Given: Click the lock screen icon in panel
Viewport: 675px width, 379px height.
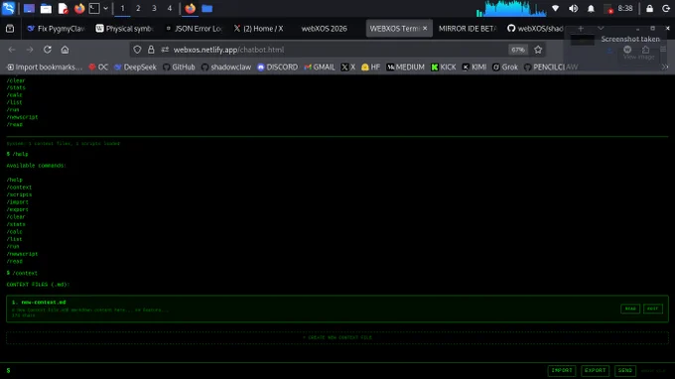Looking at the screenshot, I should pos(649,9).
